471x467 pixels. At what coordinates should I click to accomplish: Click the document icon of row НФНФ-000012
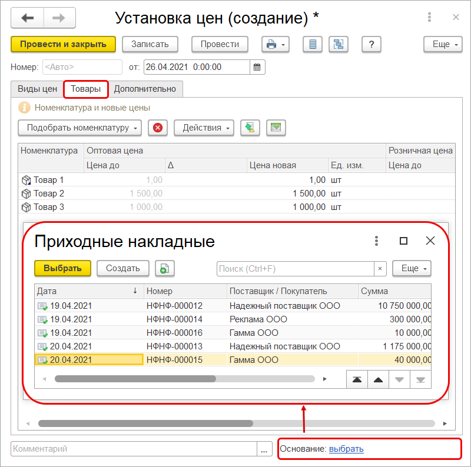click(x=42, y=306)
